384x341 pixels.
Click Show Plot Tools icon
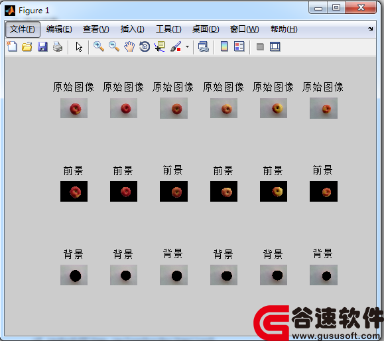[x=275, y=46]
